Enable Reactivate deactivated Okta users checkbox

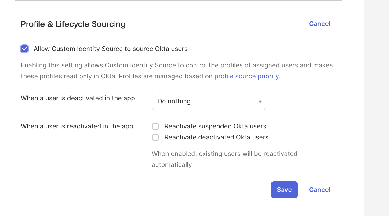pyautogui.click(x=155, y=137)
